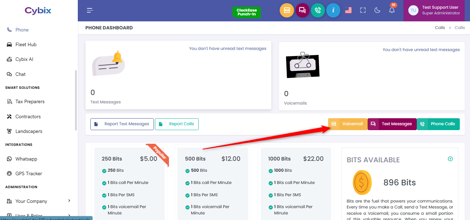Click the Test Support User name
470x220 pixels.
point(440,7)
